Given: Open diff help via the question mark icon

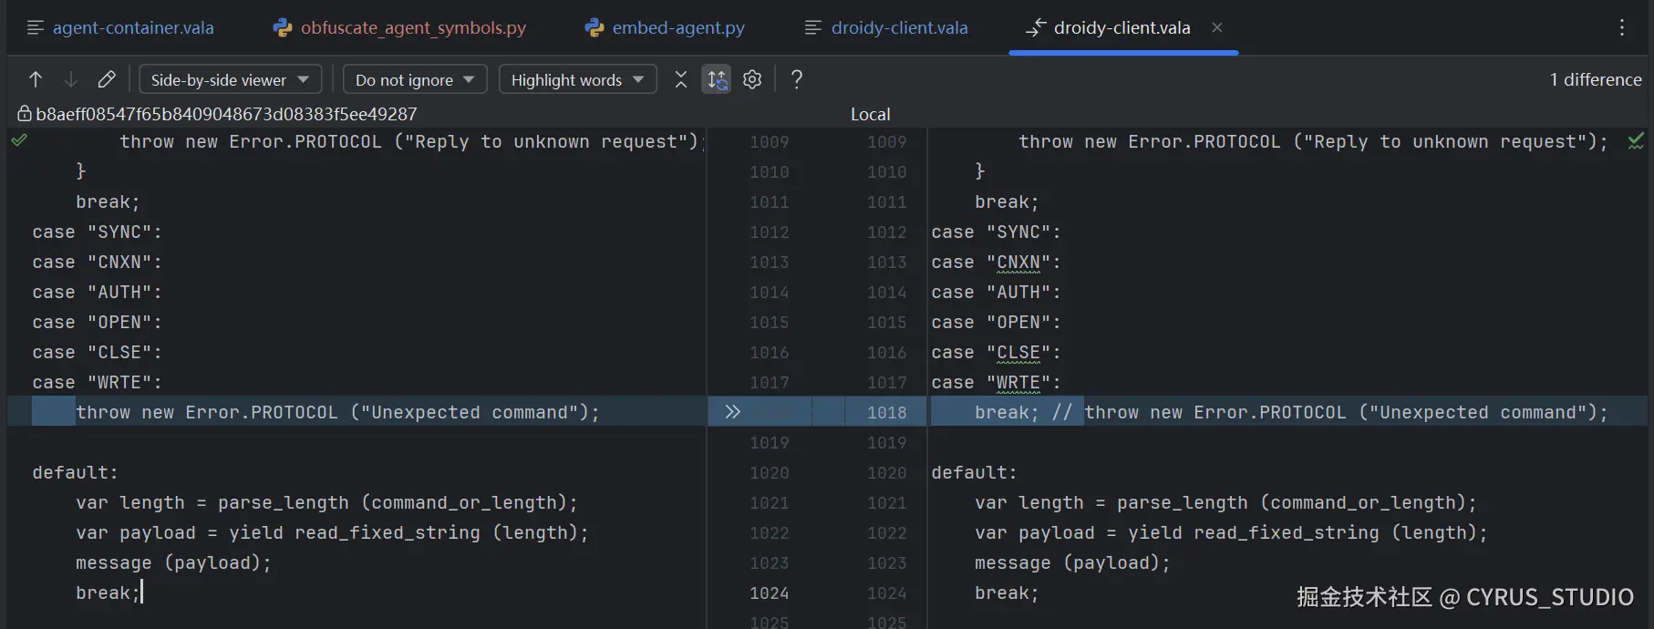Looking at the screenshot, I should pos(797,79).
